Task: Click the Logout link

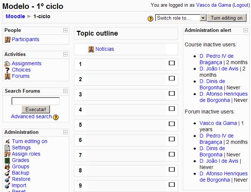Action: pos(241,5)
